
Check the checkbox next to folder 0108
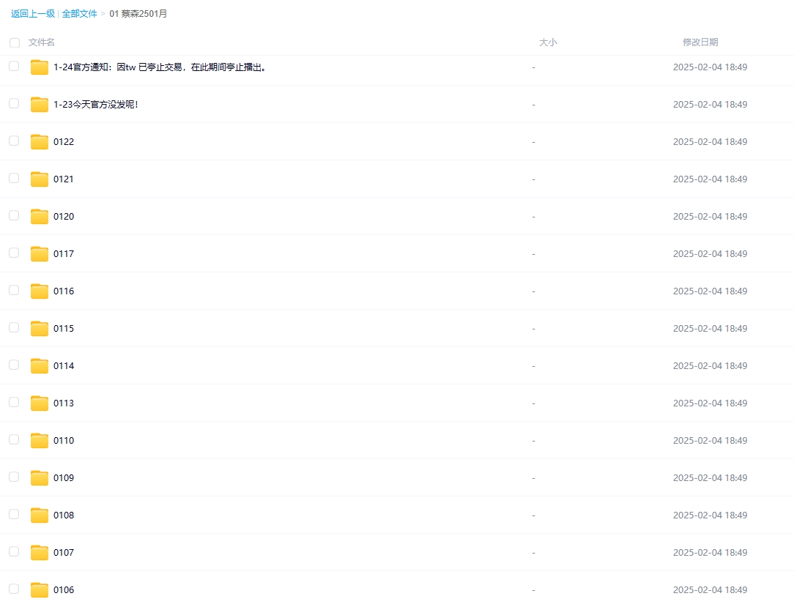[14, 514]
